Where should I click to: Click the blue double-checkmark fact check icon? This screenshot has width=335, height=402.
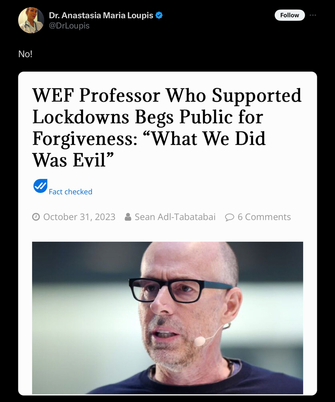tap(40, 186)
